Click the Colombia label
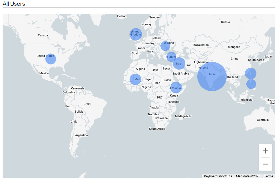This screenshot has height=181, width=277. point(69,92)
